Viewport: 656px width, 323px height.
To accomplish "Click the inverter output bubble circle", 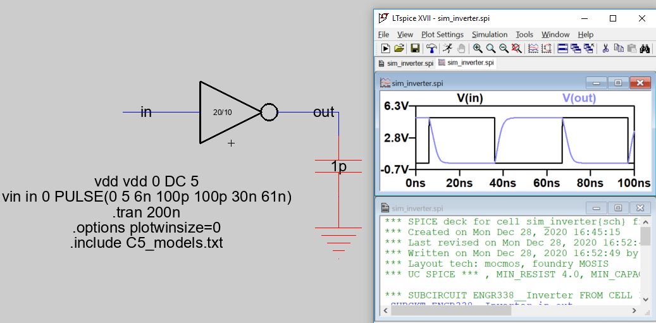I will pyautogui.click(x=269, y=113).
